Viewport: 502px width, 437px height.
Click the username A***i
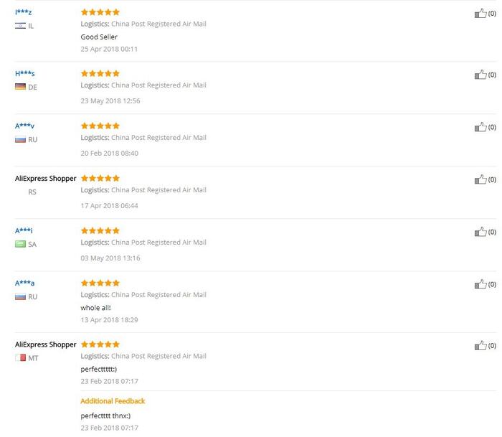pyautogui.click(x=24, y=231)
